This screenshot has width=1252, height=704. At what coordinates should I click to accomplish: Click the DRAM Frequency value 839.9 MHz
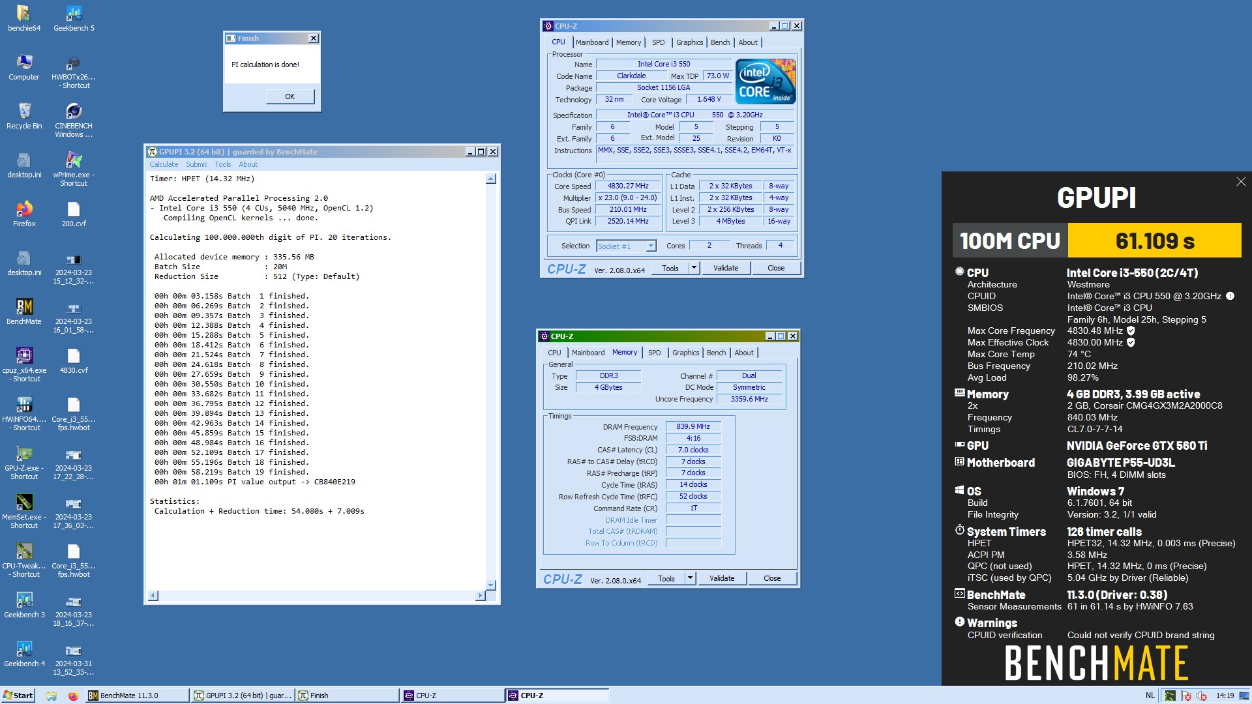tap(693, 426)
